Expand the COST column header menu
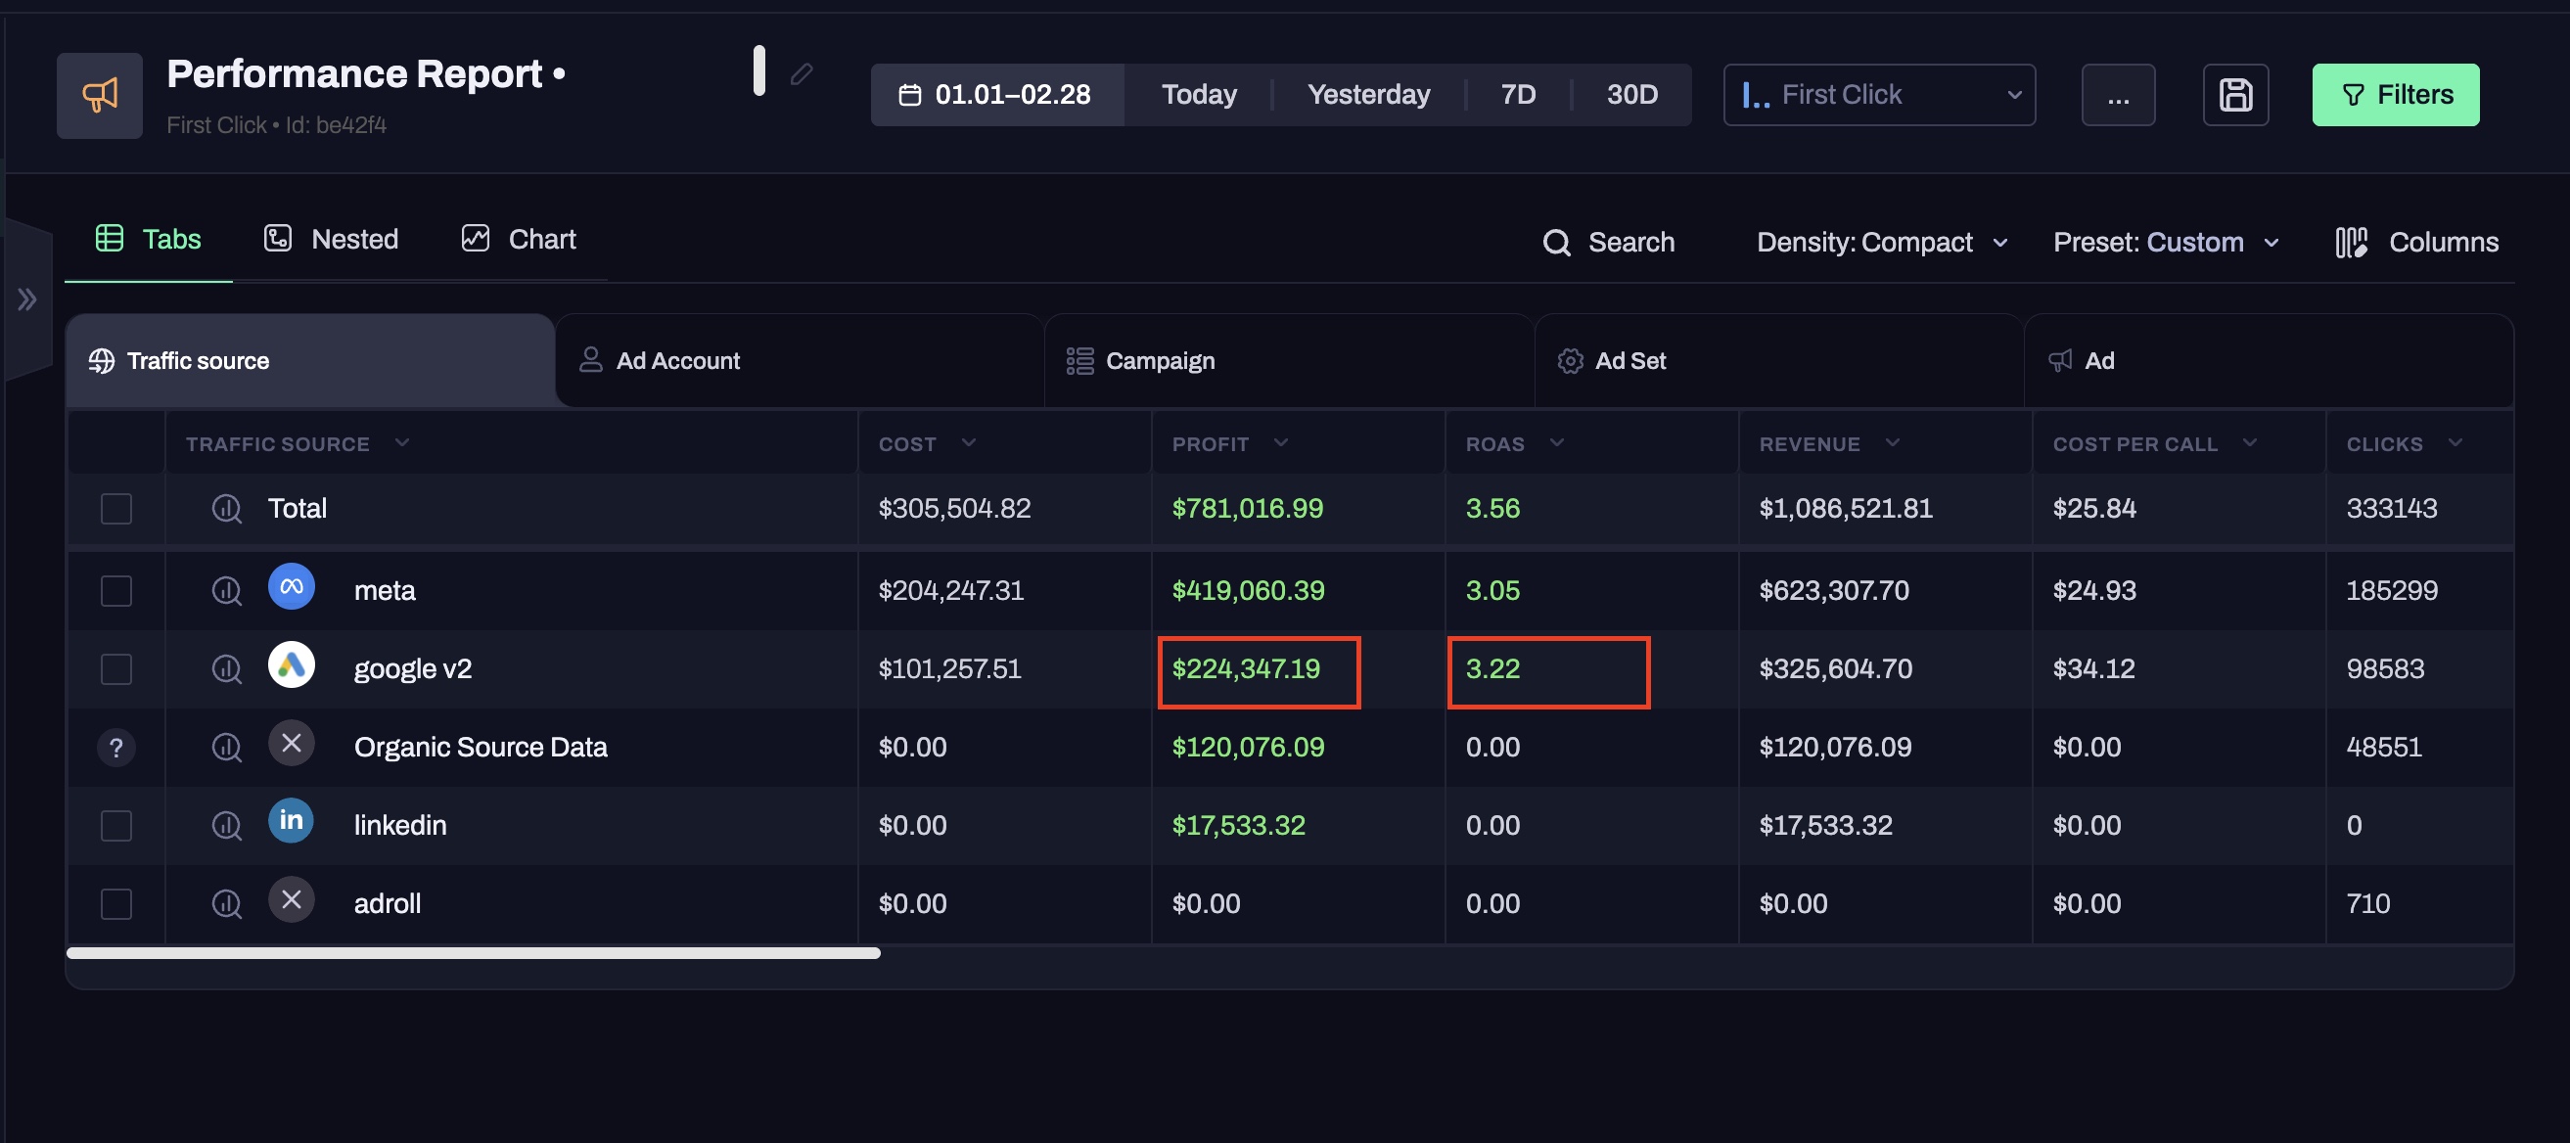The image size is (2570, 1143). click(x=968, y=443)
